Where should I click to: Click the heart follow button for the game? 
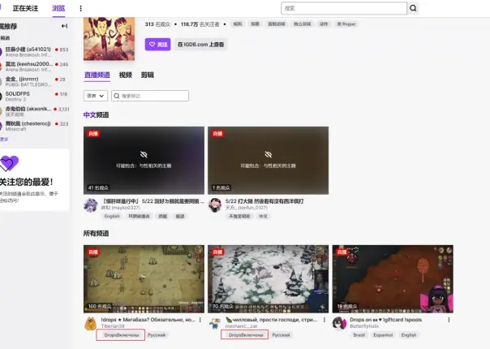[157, 45]
